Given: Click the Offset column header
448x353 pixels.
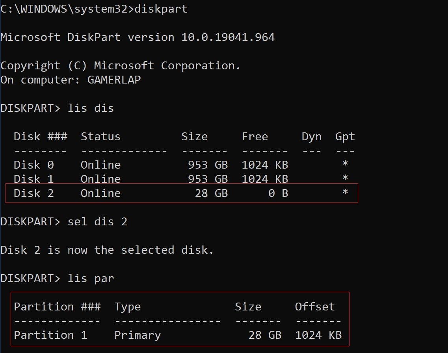Looking at the screenshot, I should (x=315, y=307).
